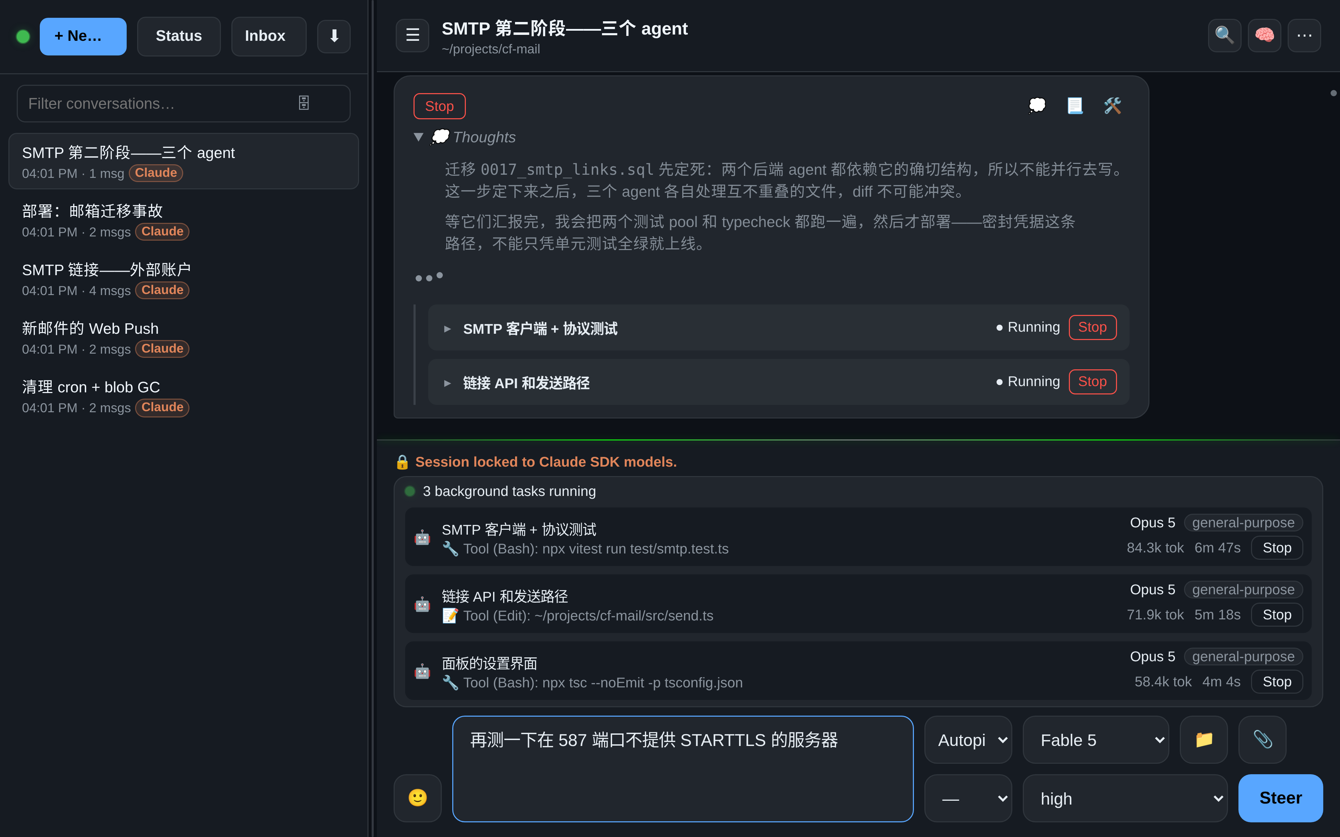Stop the 84.3k tok background task

[1276, 548]
